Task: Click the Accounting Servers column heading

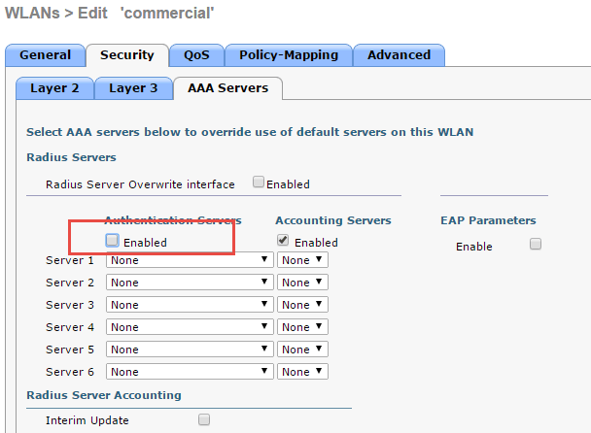Action: 333,220
